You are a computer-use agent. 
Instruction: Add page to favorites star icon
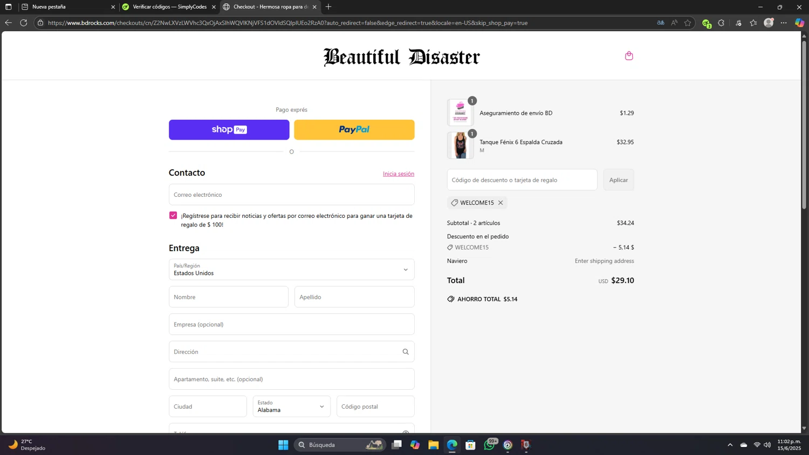[x=688, y=23]
